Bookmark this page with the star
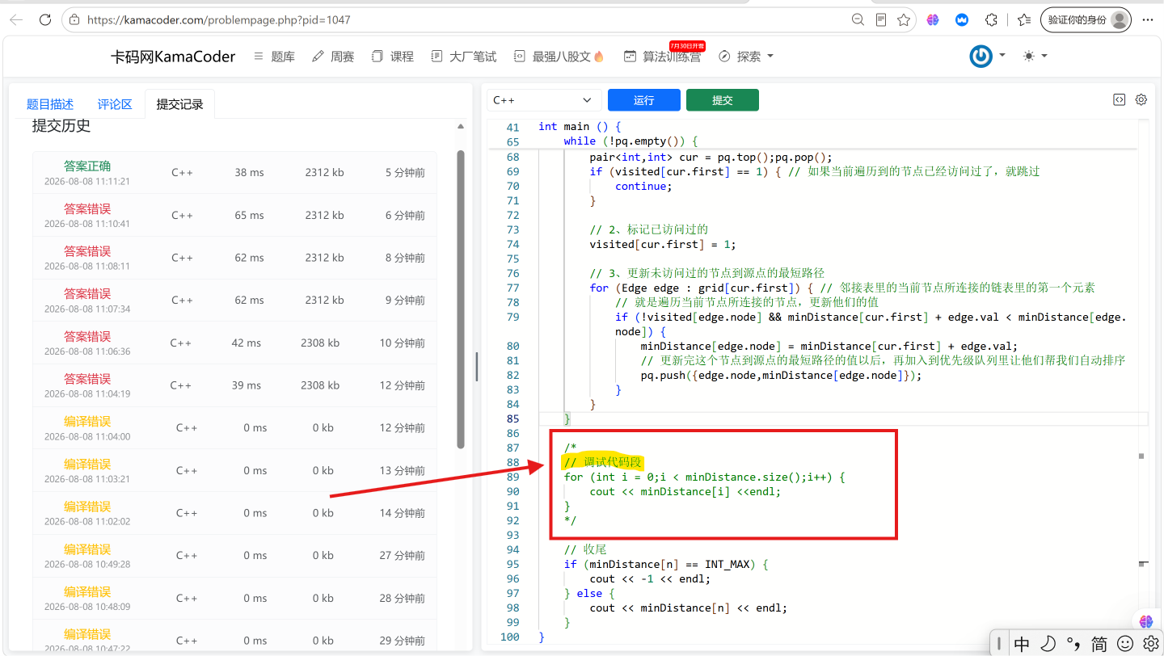The width and height of the screenshot is (1164, 656). pyautogui.click(x=904, y=20)
